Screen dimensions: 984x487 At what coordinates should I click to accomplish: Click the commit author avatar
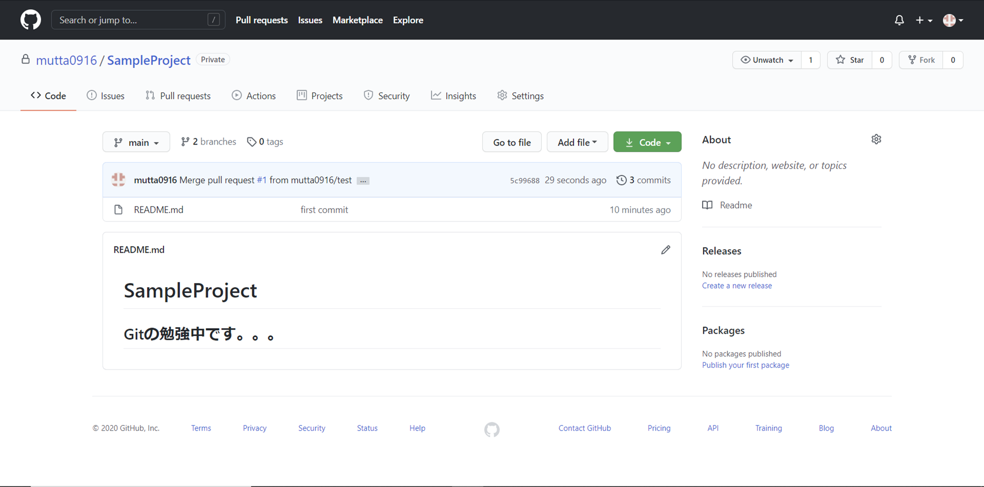(118, 180)
